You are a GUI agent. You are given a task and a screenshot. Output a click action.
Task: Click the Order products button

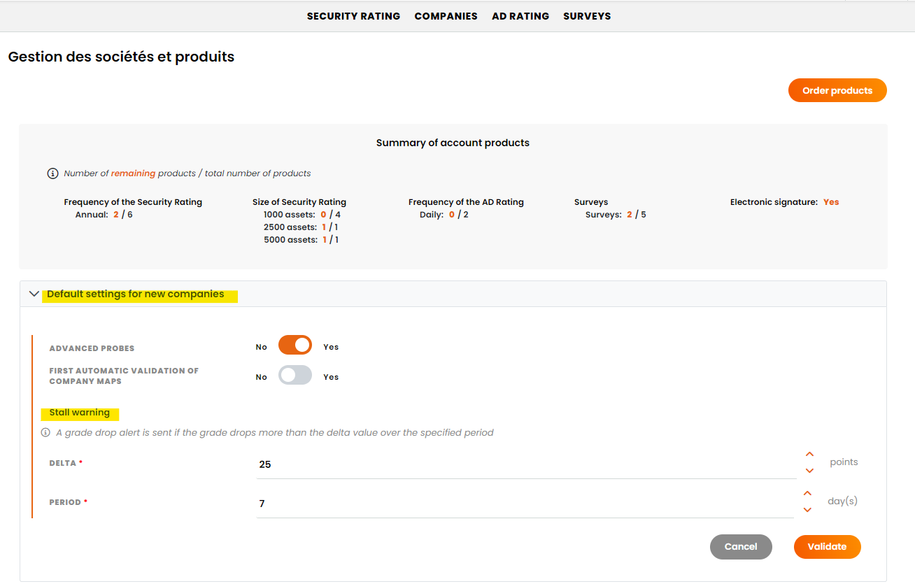pos(837,90)
